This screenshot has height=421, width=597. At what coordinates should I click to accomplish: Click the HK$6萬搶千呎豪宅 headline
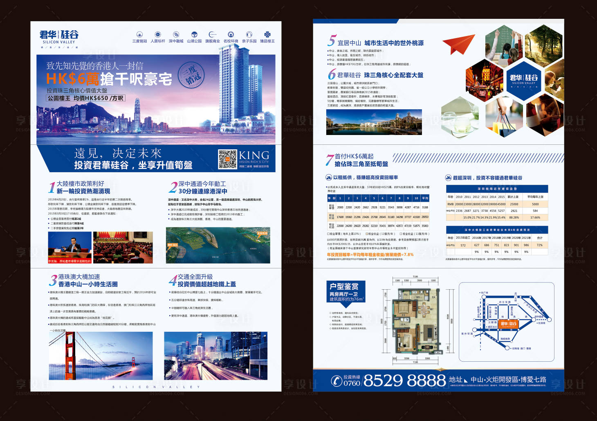[x=109, y=79]
